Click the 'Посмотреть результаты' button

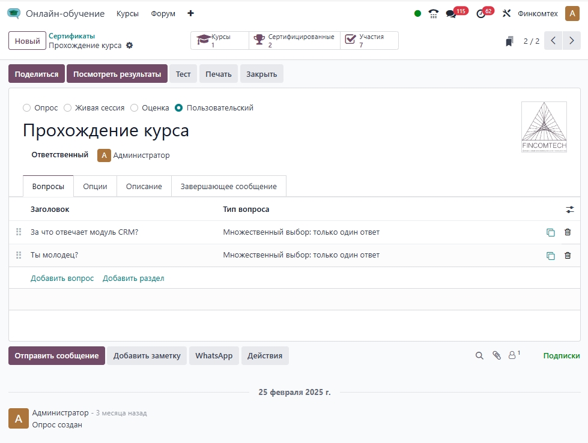117,74
